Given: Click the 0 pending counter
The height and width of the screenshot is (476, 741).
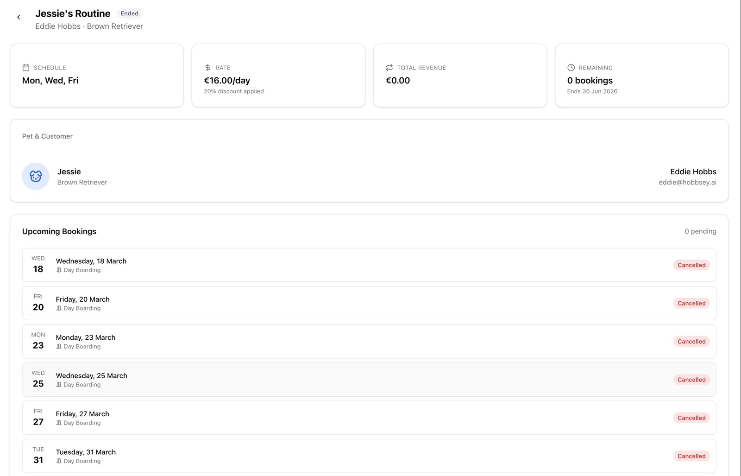Looking at the screenshot, I should (700, 231).
